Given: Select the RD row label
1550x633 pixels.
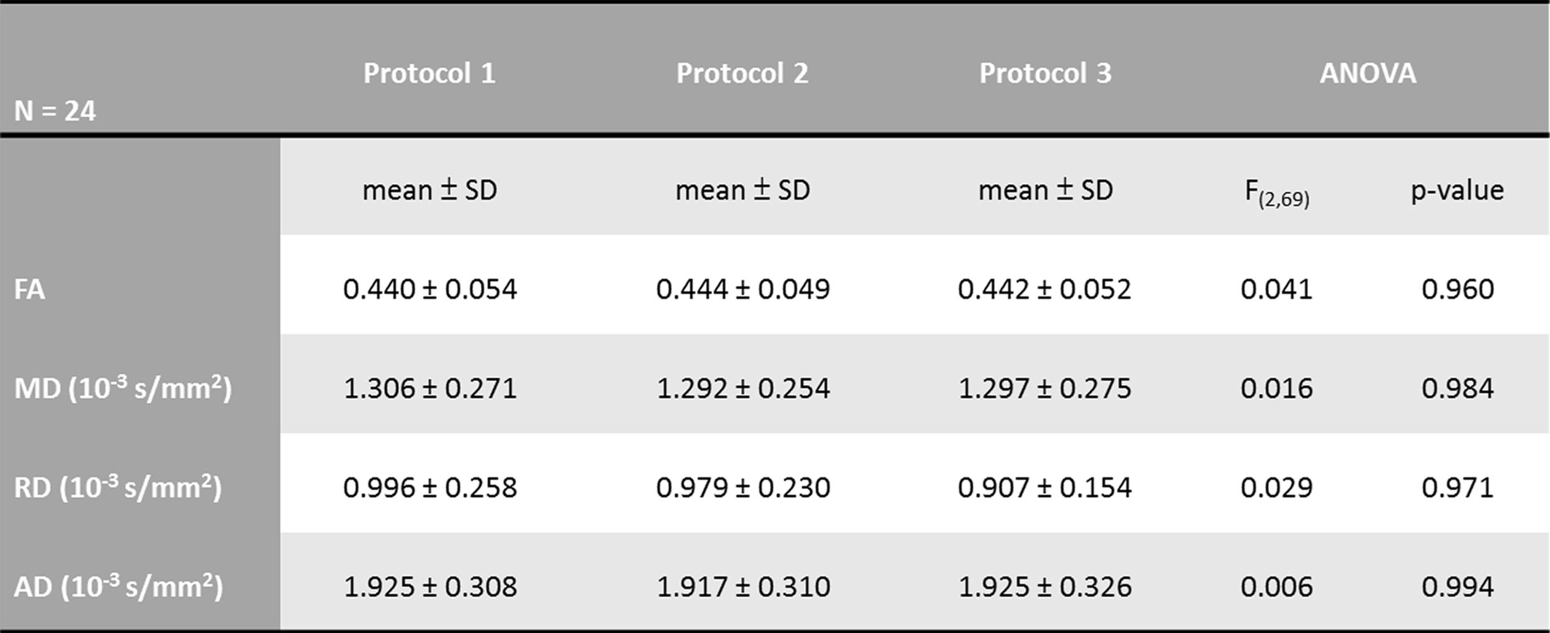Looking at the screenshot, I should click(x=118, y=487).
